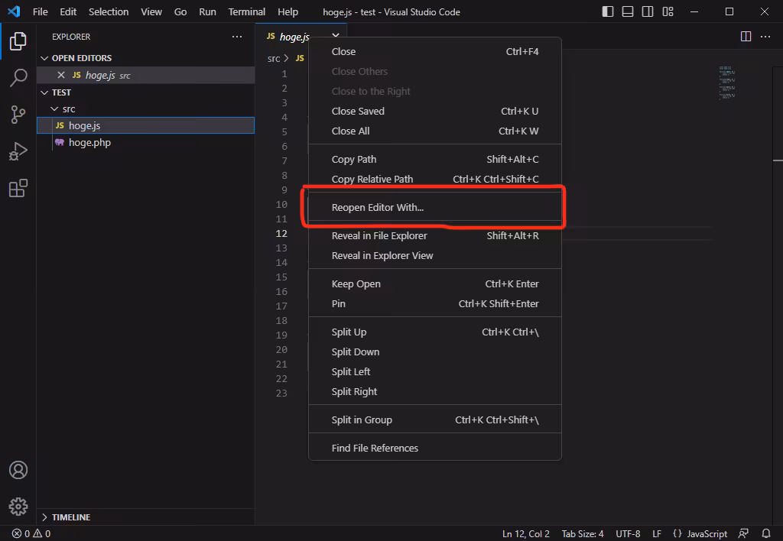This screenshot has width=783, height=541.
Task: Choose Copy Relative Path menu entry
Action: click(435, 179)
